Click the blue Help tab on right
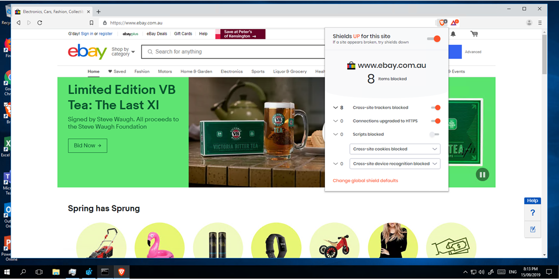 click(533, 201)
